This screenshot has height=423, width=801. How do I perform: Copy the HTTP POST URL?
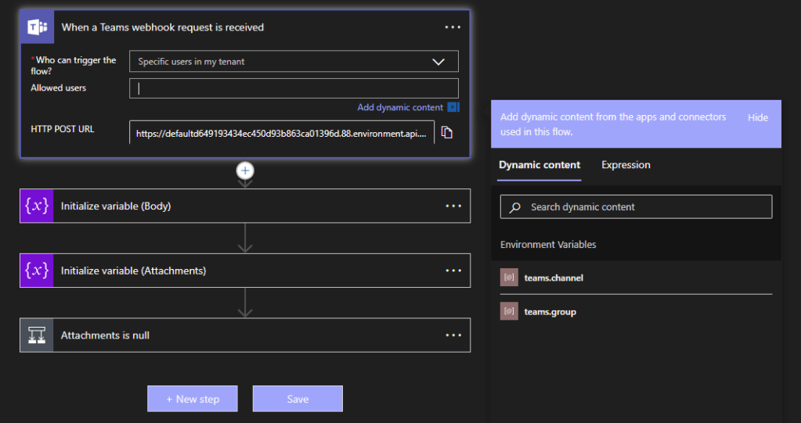446,133
